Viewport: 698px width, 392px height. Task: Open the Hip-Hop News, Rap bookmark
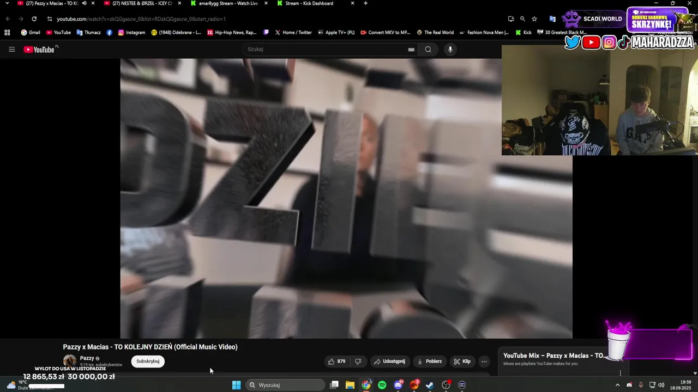click(232, 33)
